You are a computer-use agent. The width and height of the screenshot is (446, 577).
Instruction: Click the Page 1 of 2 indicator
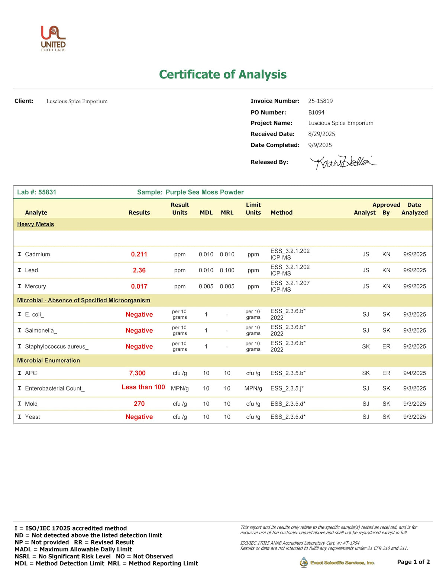413,562
